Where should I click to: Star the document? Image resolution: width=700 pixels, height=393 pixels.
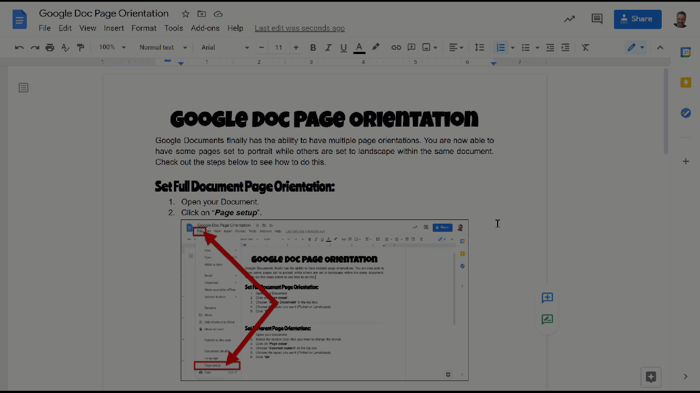pyautogui.click(x=185, y=14)
